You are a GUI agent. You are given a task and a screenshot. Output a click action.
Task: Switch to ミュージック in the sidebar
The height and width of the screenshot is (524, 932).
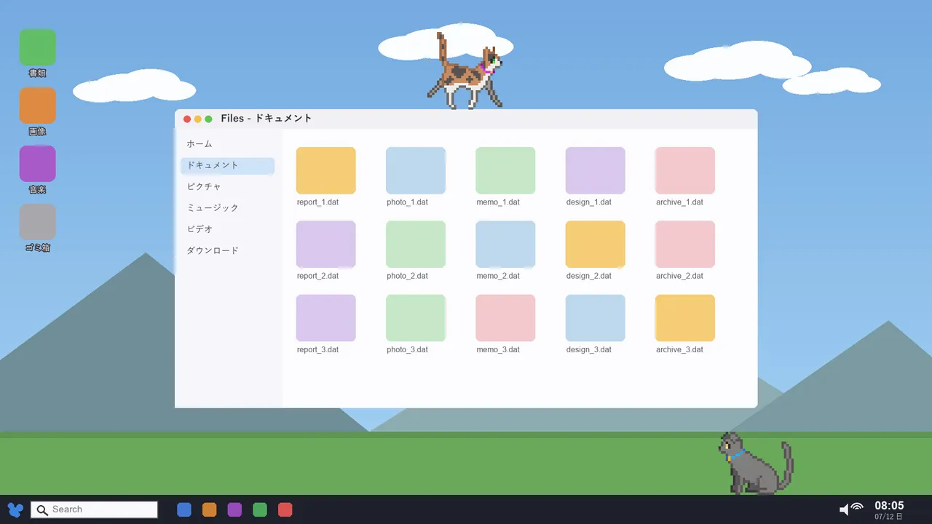pos(228,208)
